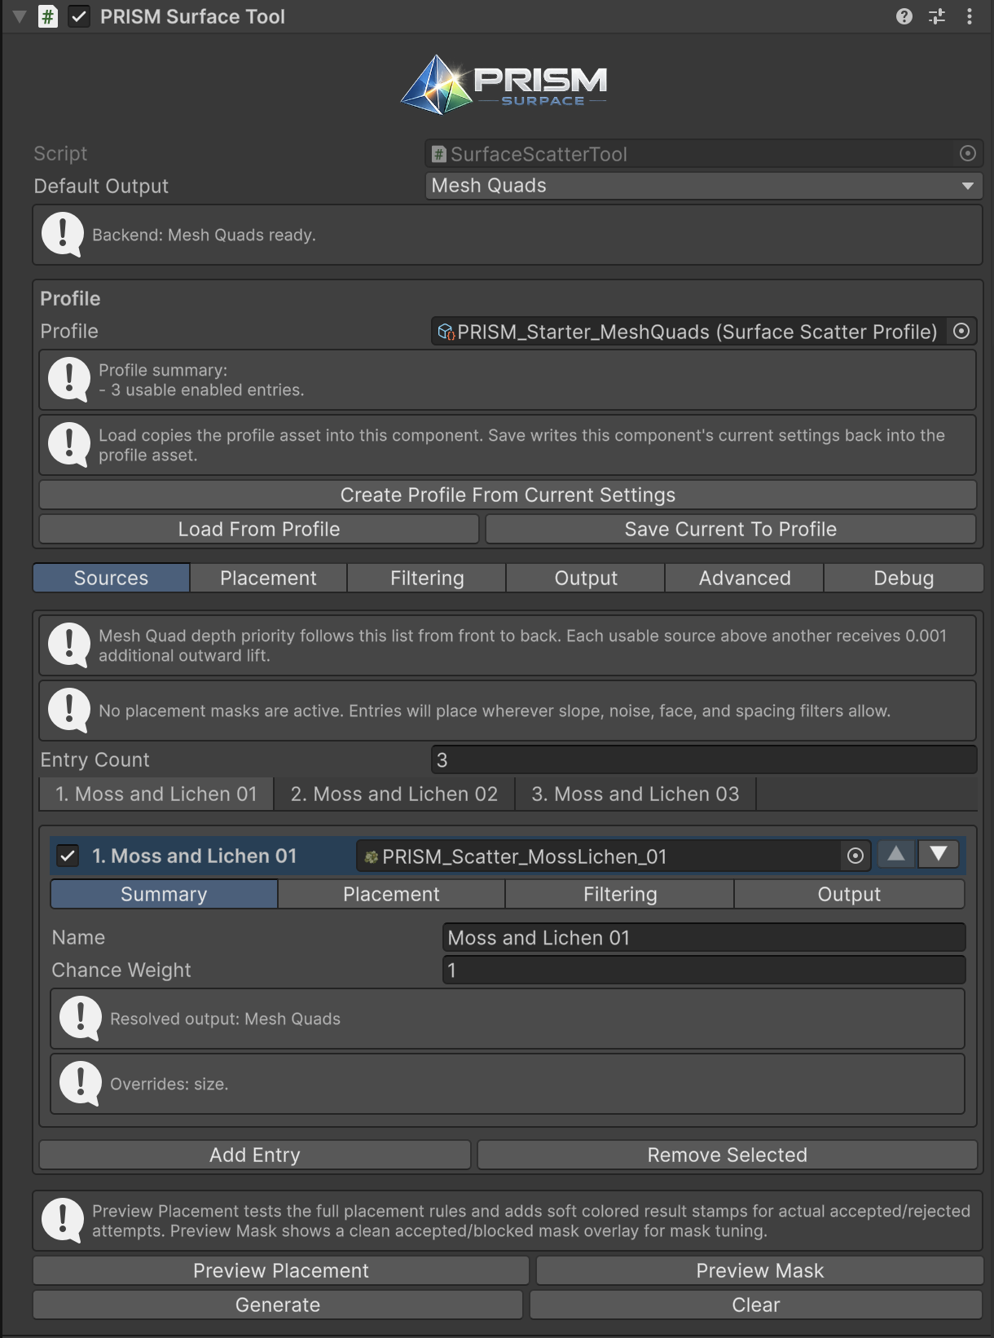Click the Clear button
This screenshot has height=1338, width=994.
[x=756, y=1305]
